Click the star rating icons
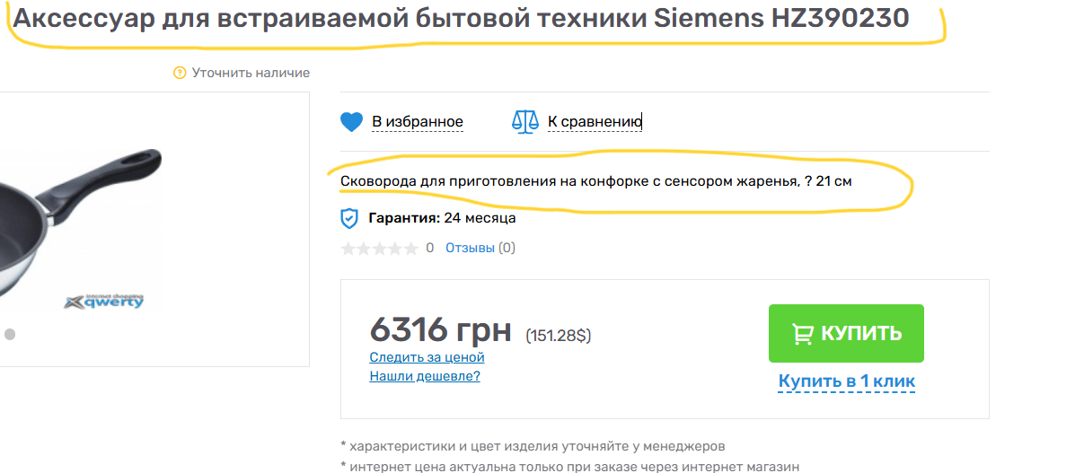The width and height of the screenshot is (1084, 473). click(x=379, y=249)
